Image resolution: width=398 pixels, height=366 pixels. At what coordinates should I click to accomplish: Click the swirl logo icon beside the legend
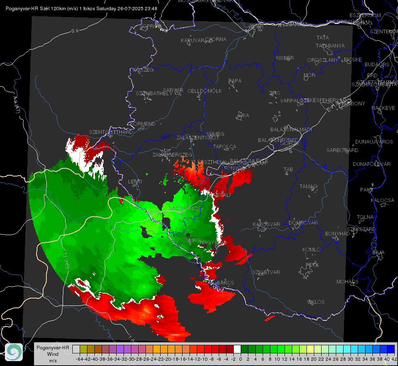click(x=14, y=352)
